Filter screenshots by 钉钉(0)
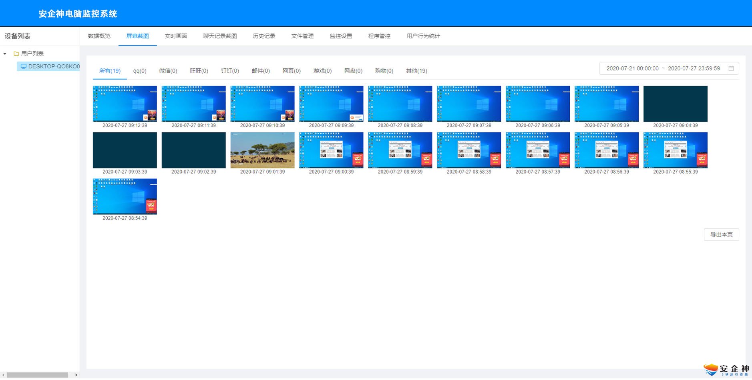 [x=230, y=71]
